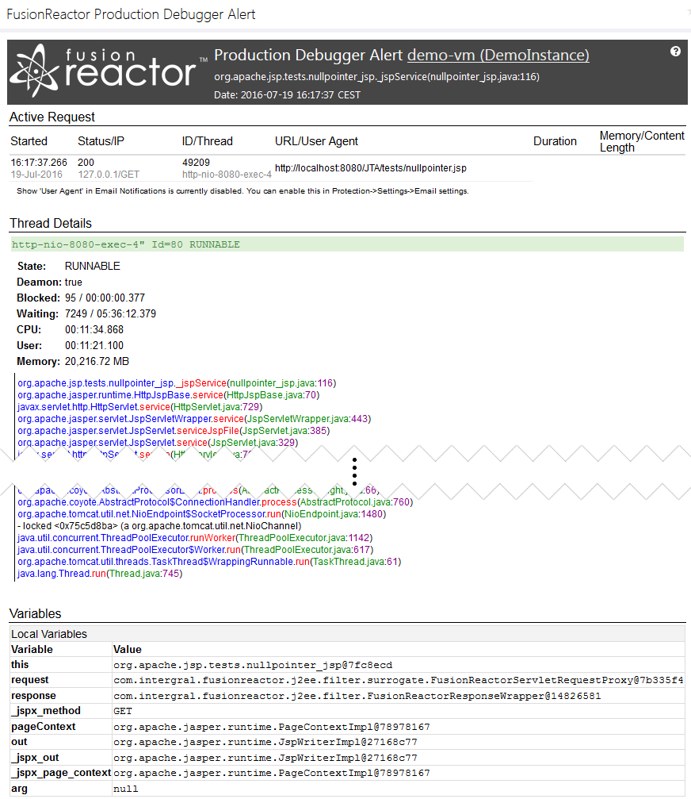The image size is (691, 799).
Task: Select the 'request' variable name
Action: pyautogui.click(x=30, y=680)
